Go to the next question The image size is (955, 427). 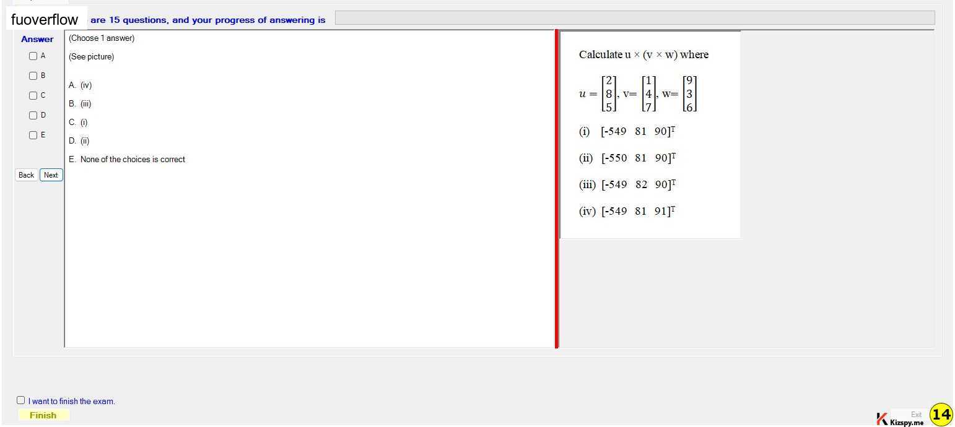[x=51, y=175]
